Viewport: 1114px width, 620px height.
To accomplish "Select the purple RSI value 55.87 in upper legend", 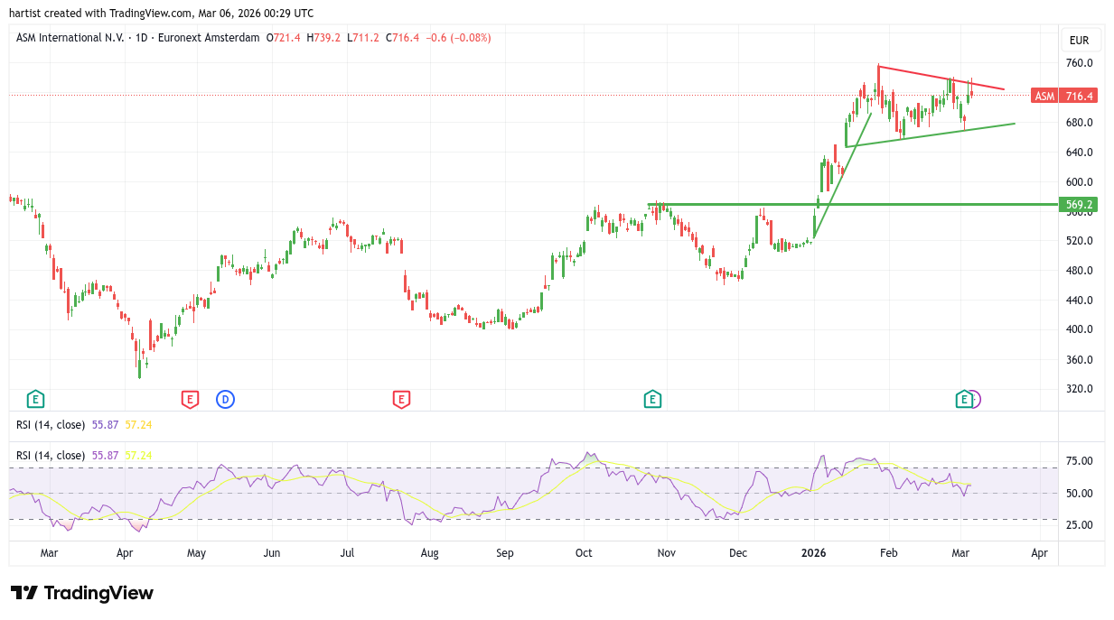I will pyautogui.click(x=105, y=424).
